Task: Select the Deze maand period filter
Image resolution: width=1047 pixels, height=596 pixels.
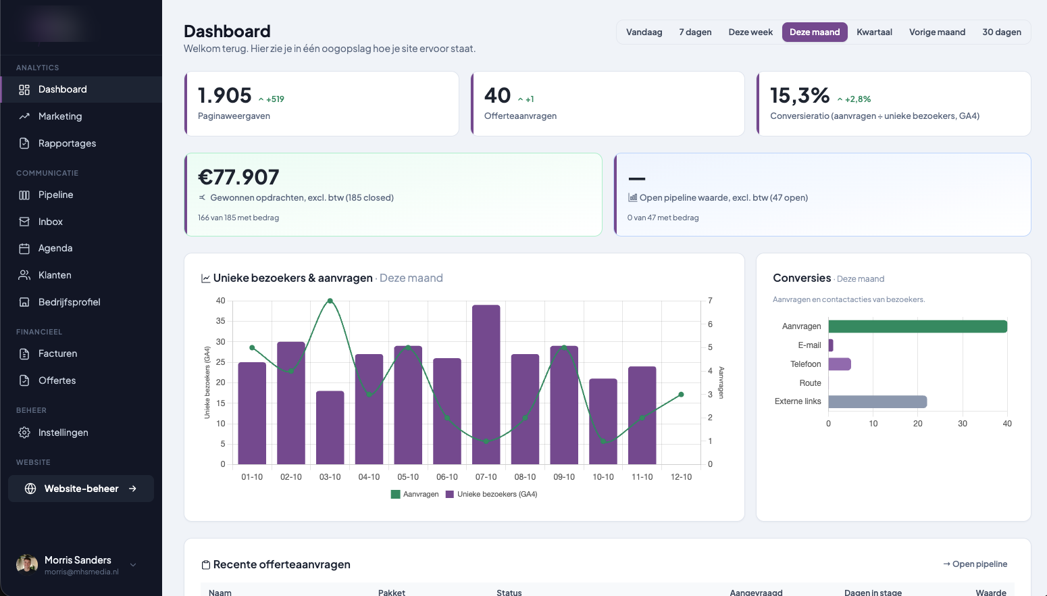Action: (x=815, y=32)
